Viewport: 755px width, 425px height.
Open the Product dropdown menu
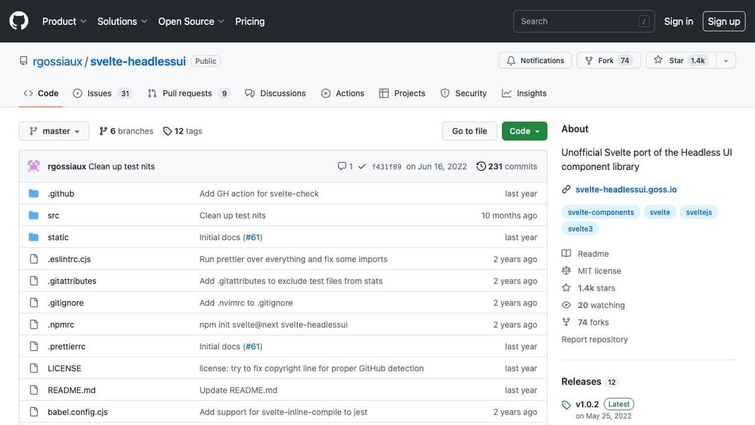[x=64, y=21]
